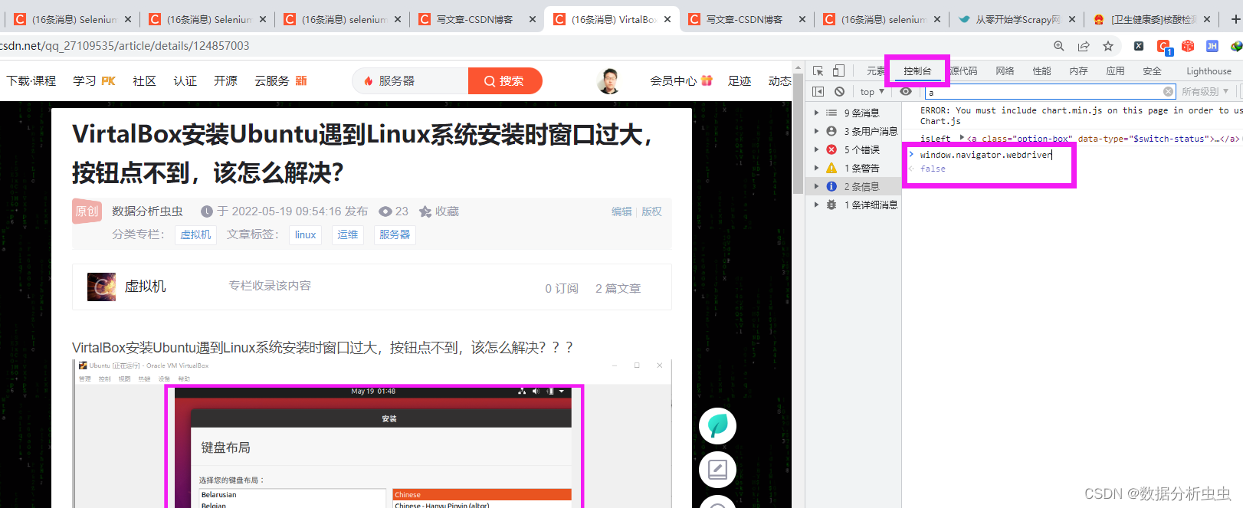Click the 收藏 star icon in article info
The height and width of the screenshot is (508, 1243).
[425, 211]
